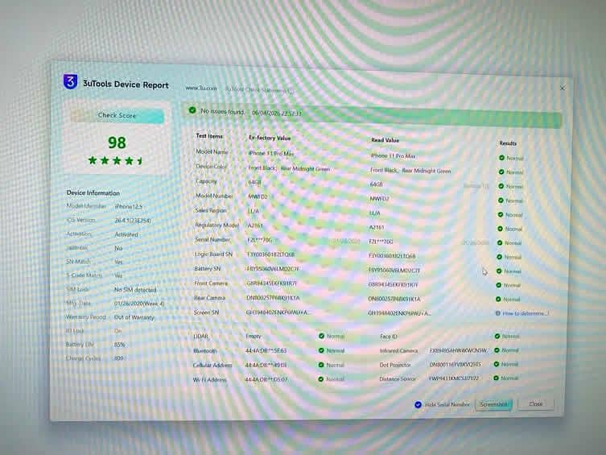Toggle the Hide Serial Number checkbox
Screen dimensions: 606x455
[418, 404]
